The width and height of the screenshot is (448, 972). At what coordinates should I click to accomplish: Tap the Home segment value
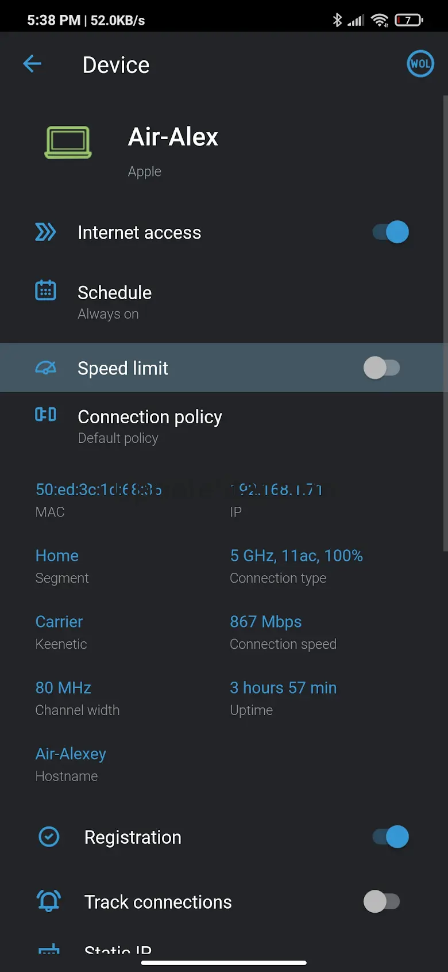(57, 556)
